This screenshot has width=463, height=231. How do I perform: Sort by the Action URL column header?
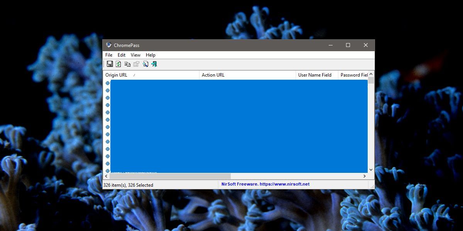click(x=247, y=75)
